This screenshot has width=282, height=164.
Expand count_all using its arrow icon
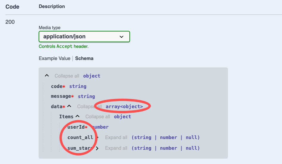(x=97, y=138)
